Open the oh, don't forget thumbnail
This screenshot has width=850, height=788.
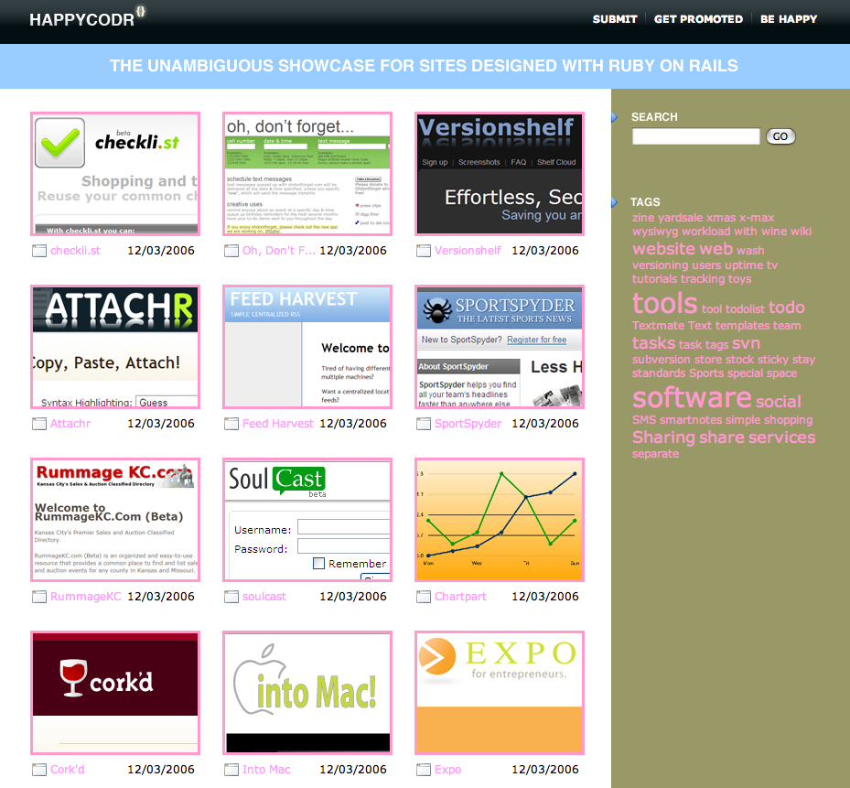tap(307, 174)
